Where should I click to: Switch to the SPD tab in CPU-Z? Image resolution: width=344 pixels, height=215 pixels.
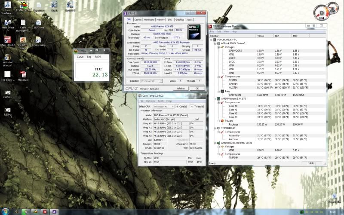(x=170, y=19)
